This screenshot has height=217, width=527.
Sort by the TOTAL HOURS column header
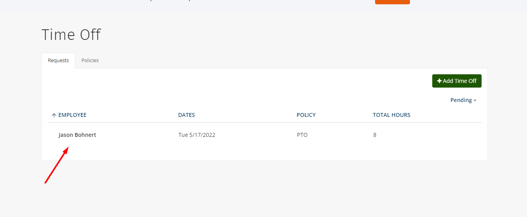pyautogui.click(x=392, y=115)
